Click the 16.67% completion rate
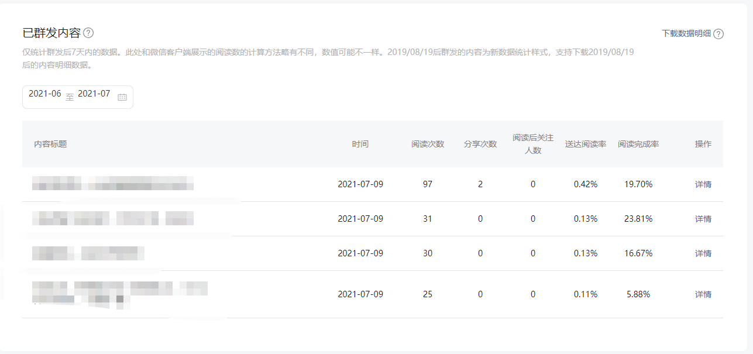Image resolution: width=753 pixels, height=354 pixels. click(x=638, y=253)
